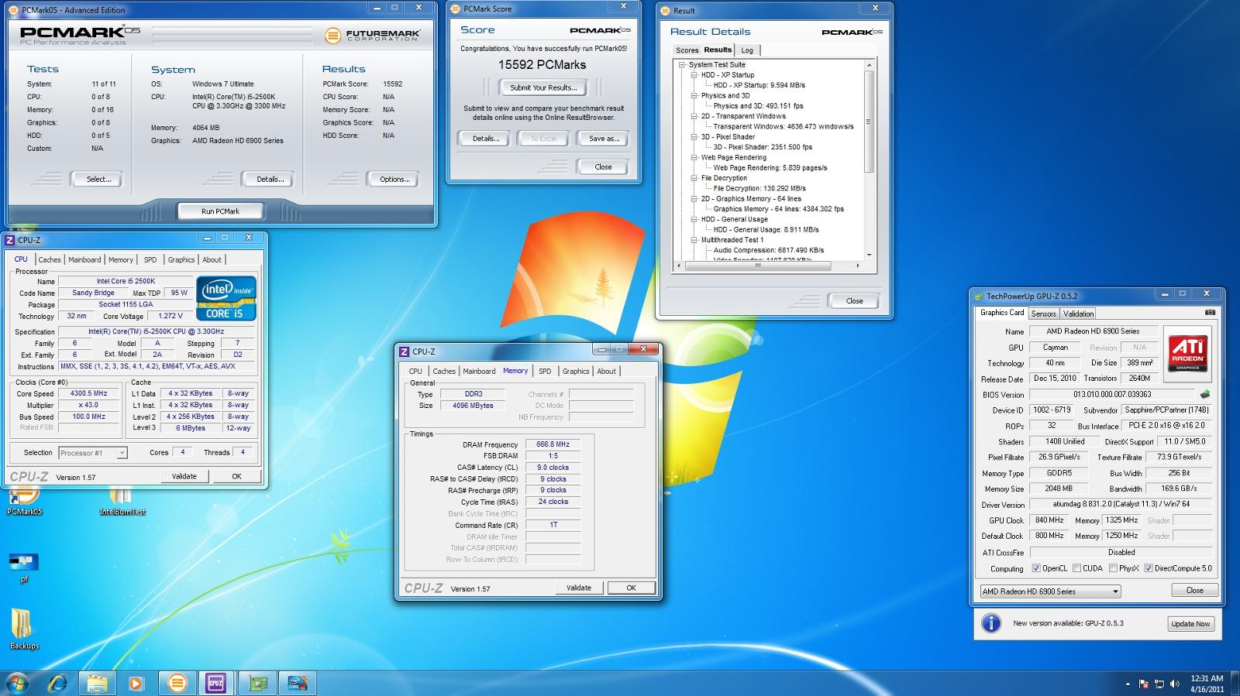Click the Futuremark logo in PCMark05
The width and height of the screenshot is (1240, 696).
[x=372, y=35]
